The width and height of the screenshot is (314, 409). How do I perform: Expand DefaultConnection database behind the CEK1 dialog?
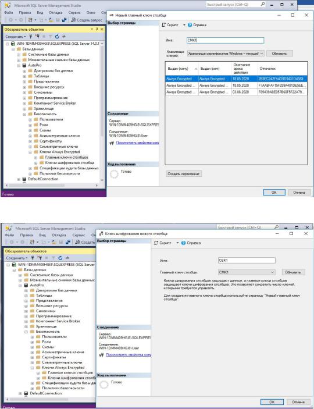pyautogui.click(x=20, y=393)
